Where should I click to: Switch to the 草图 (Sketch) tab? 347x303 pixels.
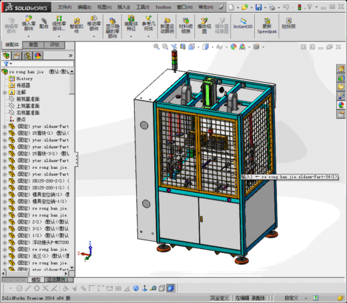33,45
